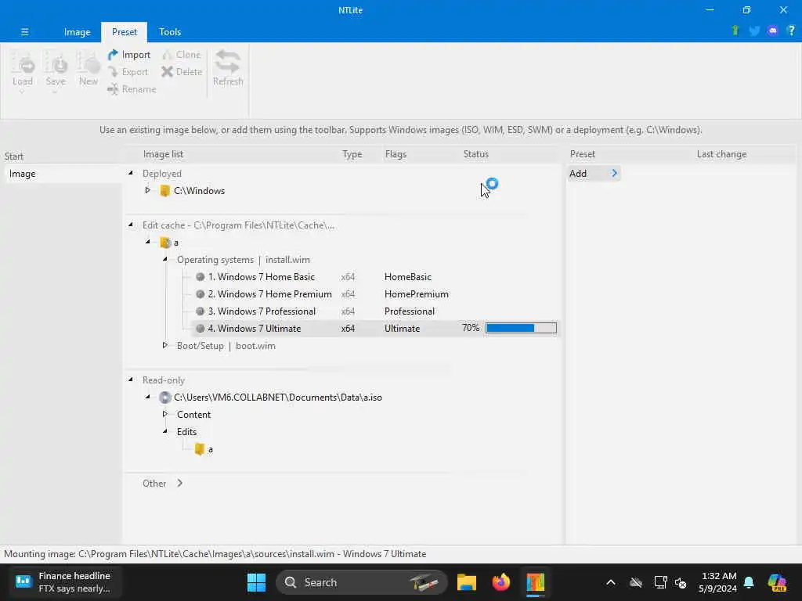This screenshot has height=601, width=802.
Task: Collapse the Deployed group
Action: click(x=131, y=173)
